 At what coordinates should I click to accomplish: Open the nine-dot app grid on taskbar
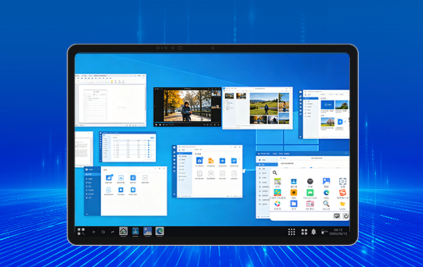point(291,232)
